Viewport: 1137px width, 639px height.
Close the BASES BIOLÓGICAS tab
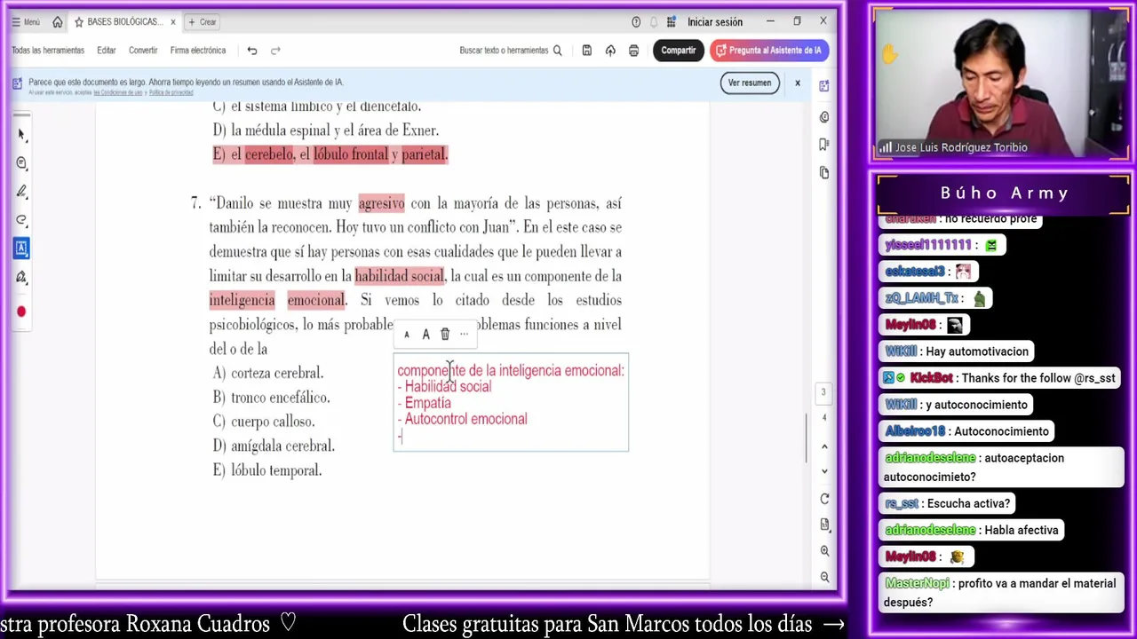173,22
